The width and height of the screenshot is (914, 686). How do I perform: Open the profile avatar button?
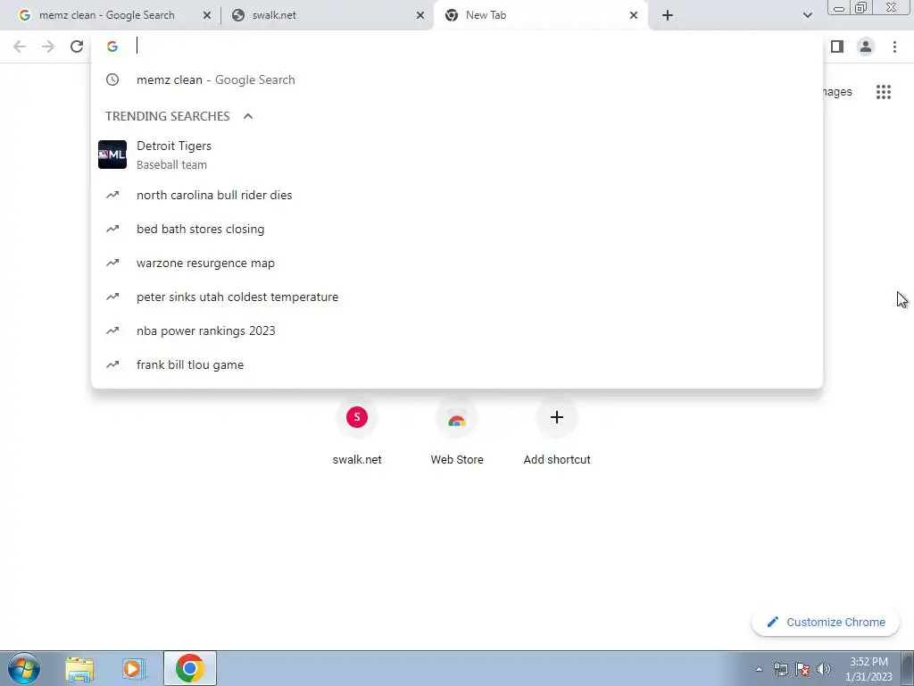(x=866, y=46)
